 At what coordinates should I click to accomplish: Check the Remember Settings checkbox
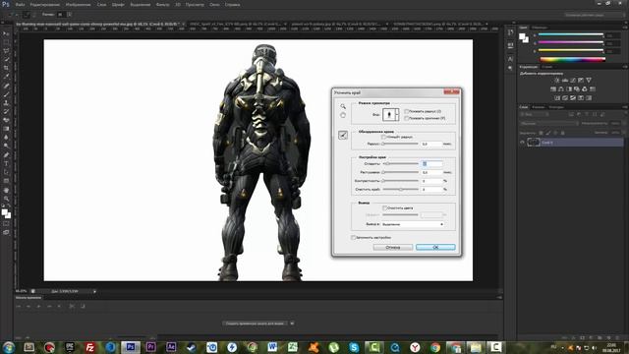click(353, 238)
